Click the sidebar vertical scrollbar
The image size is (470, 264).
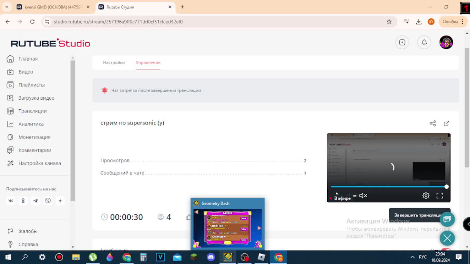(72, 131)
